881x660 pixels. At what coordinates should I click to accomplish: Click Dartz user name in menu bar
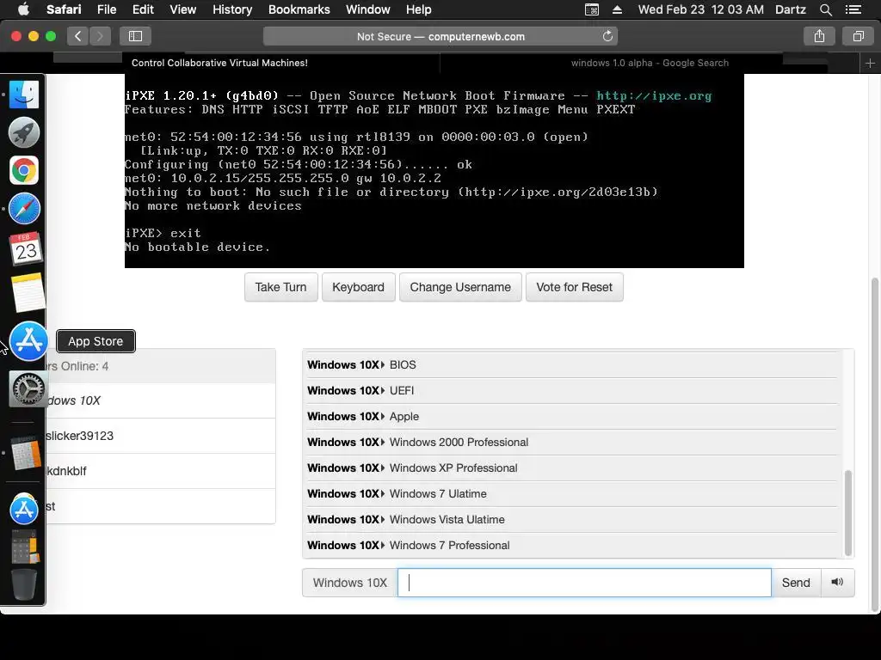pos(790,9)
